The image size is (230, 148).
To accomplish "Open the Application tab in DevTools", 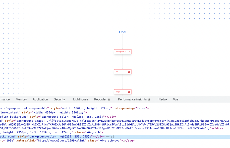I will 40,99.
